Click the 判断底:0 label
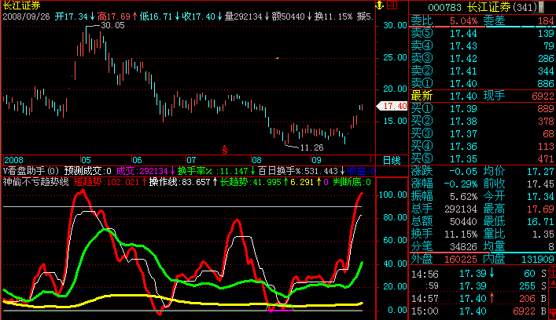Viewport: 556px width, 320px height. point(352,182)
